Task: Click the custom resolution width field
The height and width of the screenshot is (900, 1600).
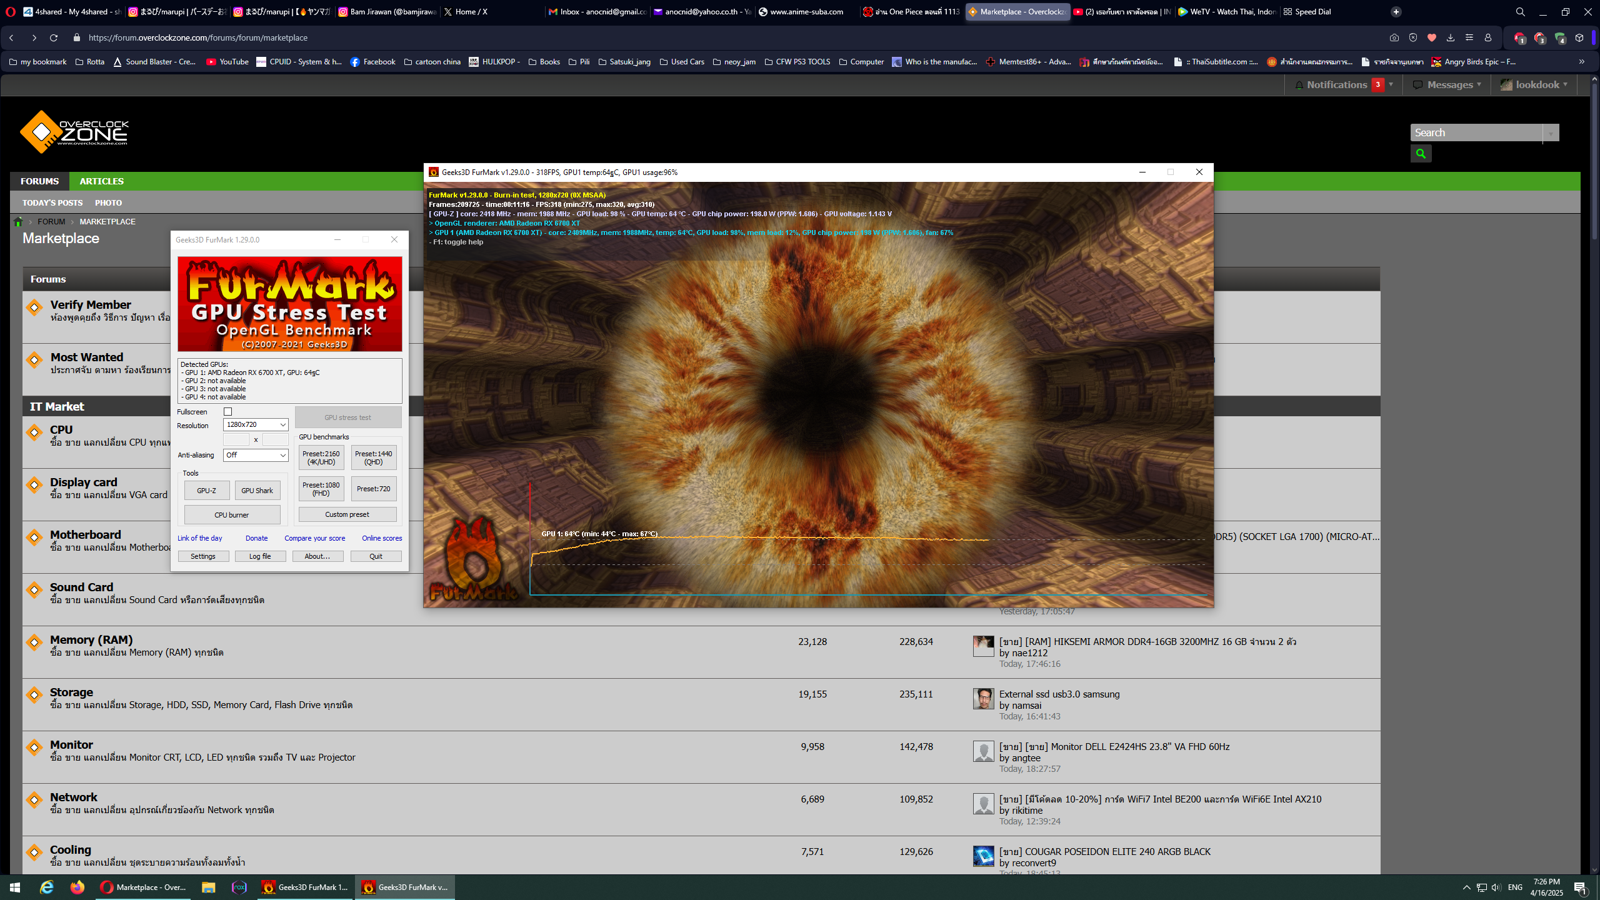Action: [x=236, y=439]
